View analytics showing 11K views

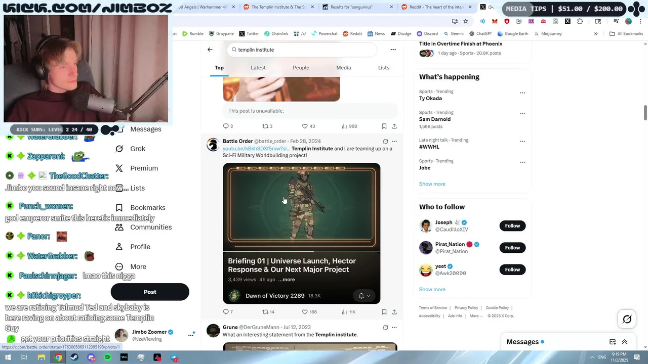[349, 312]
